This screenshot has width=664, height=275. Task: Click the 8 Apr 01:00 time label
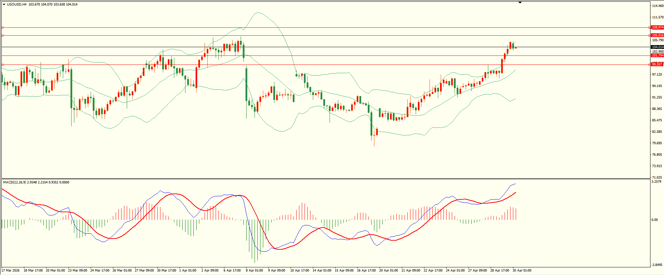coord(254,270)
